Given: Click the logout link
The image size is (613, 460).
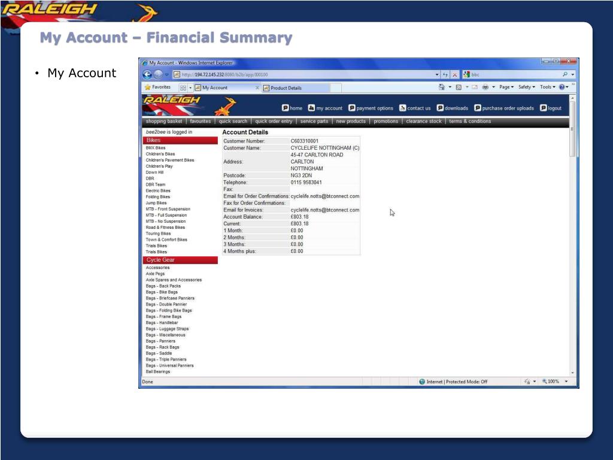Looking at the screenshot, I should click(x=551, y=108).
